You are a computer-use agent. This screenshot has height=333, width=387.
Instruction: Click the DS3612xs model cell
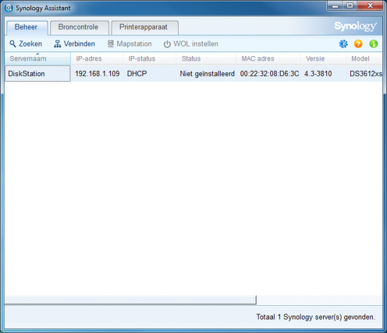[x=366, y=73]
